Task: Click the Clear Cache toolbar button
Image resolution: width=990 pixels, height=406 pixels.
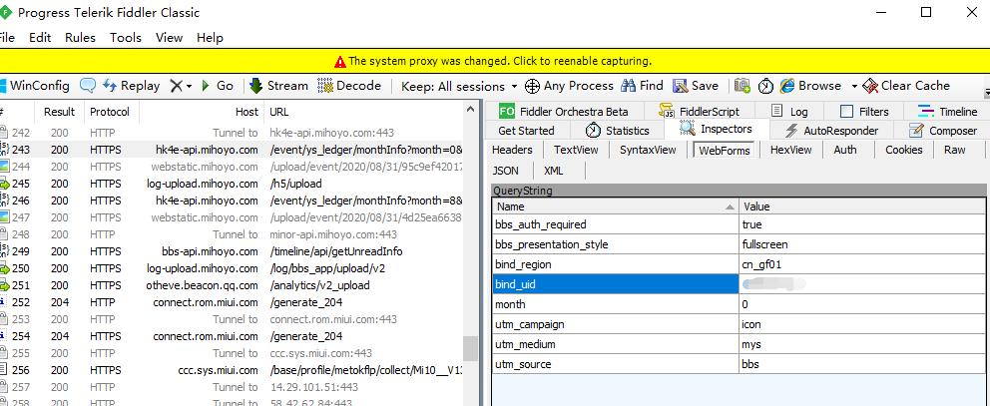Action: (x=906, y=86)
